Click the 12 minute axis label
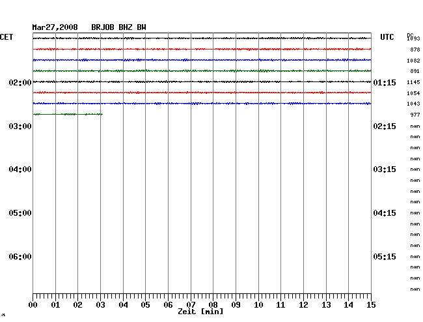 [x=303, y=305]
